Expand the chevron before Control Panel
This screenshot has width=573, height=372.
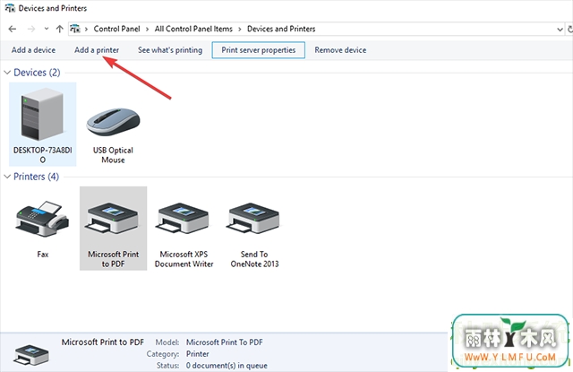(86, 29)
